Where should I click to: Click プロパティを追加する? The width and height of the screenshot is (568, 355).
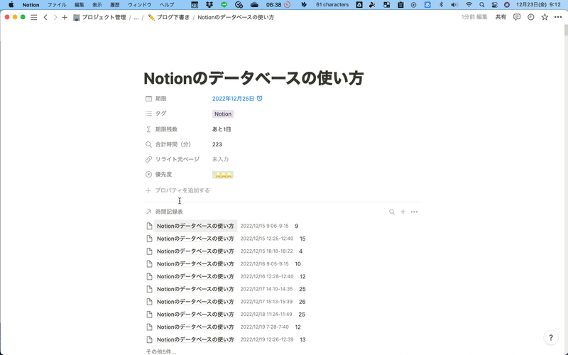tap(177, 190)
